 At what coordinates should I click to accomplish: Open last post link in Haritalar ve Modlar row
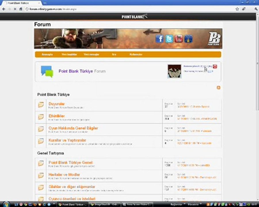point(197,177)
